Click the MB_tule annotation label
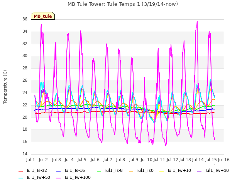Viewport: 247px width, 185px height. 43,16
